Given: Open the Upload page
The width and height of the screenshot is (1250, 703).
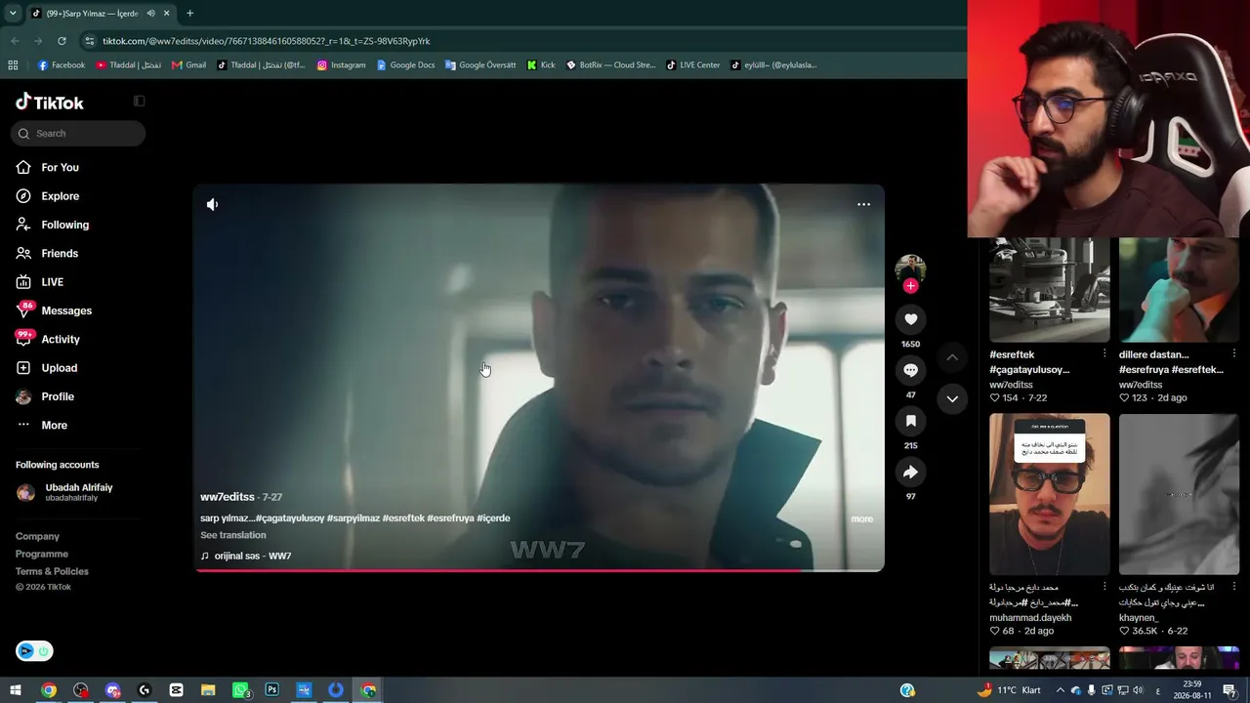Looking at the screenshot, I should coord(59,368).
